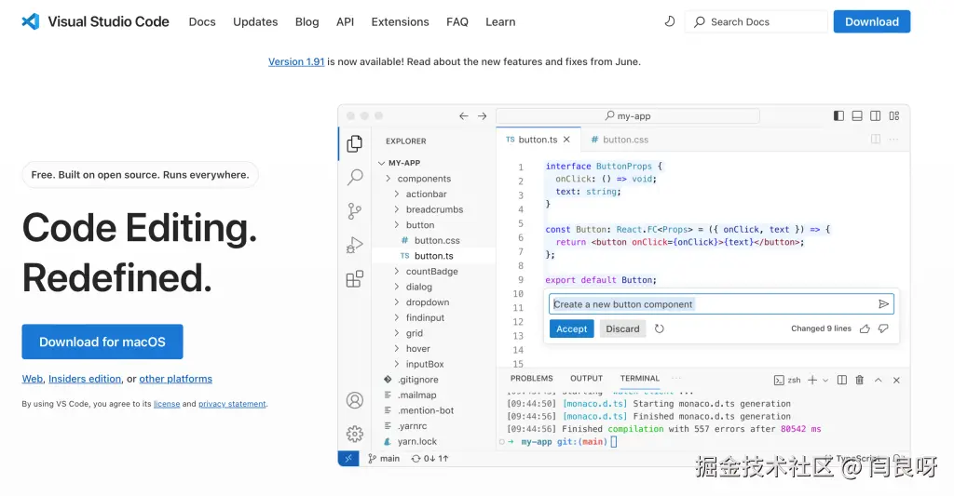Click the my-app command center search
The image size is (954, 496).
(x=628, y=116)
